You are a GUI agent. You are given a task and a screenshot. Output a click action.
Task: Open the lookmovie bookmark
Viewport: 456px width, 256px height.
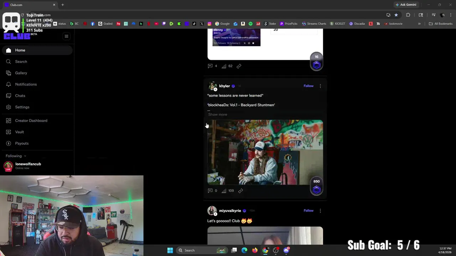(x=393, y=24)
